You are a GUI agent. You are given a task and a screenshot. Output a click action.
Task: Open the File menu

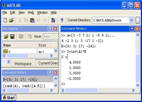point(5,13)
